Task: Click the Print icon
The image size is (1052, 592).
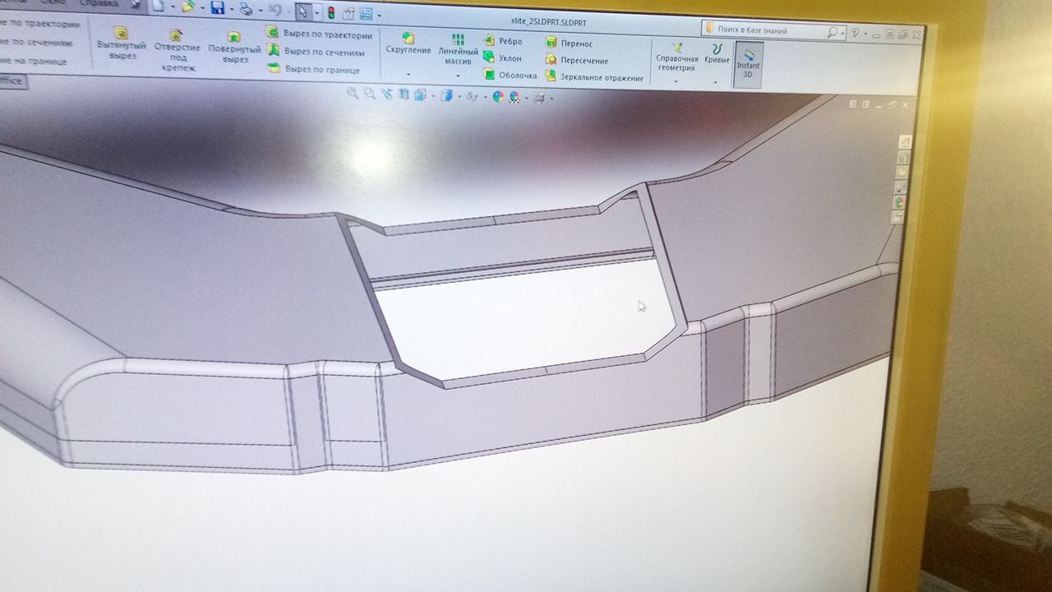Action: click(246, 9)
